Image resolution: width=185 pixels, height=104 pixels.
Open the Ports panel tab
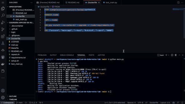91,55
